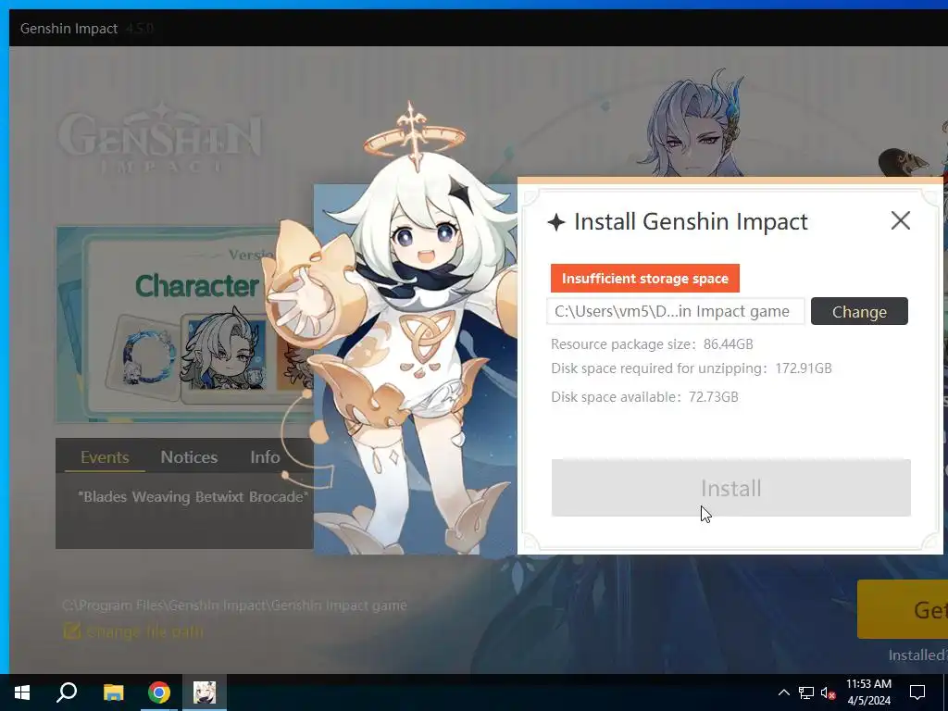Screen dimensions: 948x711
Task: Click the Genshin Impact logo in launcher
Action: (159, 138)
